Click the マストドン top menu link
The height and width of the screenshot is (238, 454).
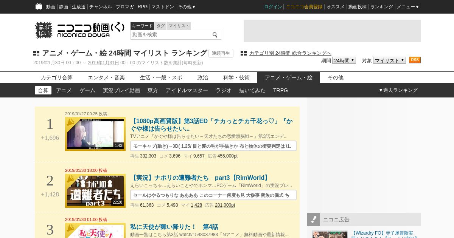pos(163,7)
